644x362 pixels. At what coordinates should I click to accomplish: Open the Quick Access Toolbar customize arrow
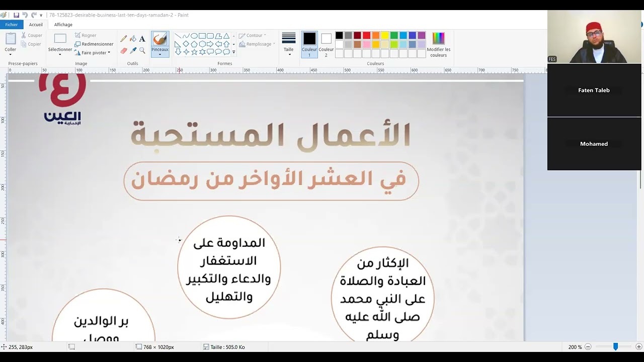(41, 16)
